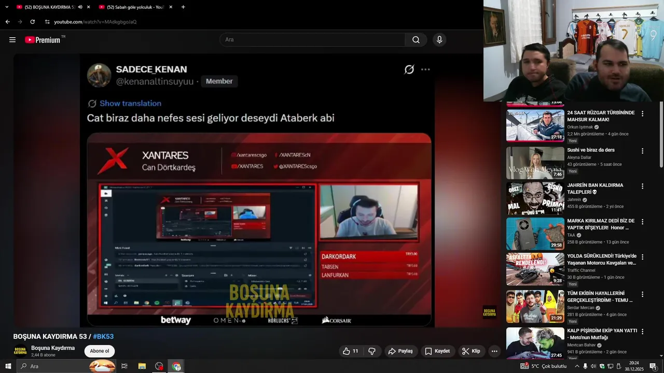Open more actions menu below video
The width and height of the screenshot is (664, 373).
[494, 351]
